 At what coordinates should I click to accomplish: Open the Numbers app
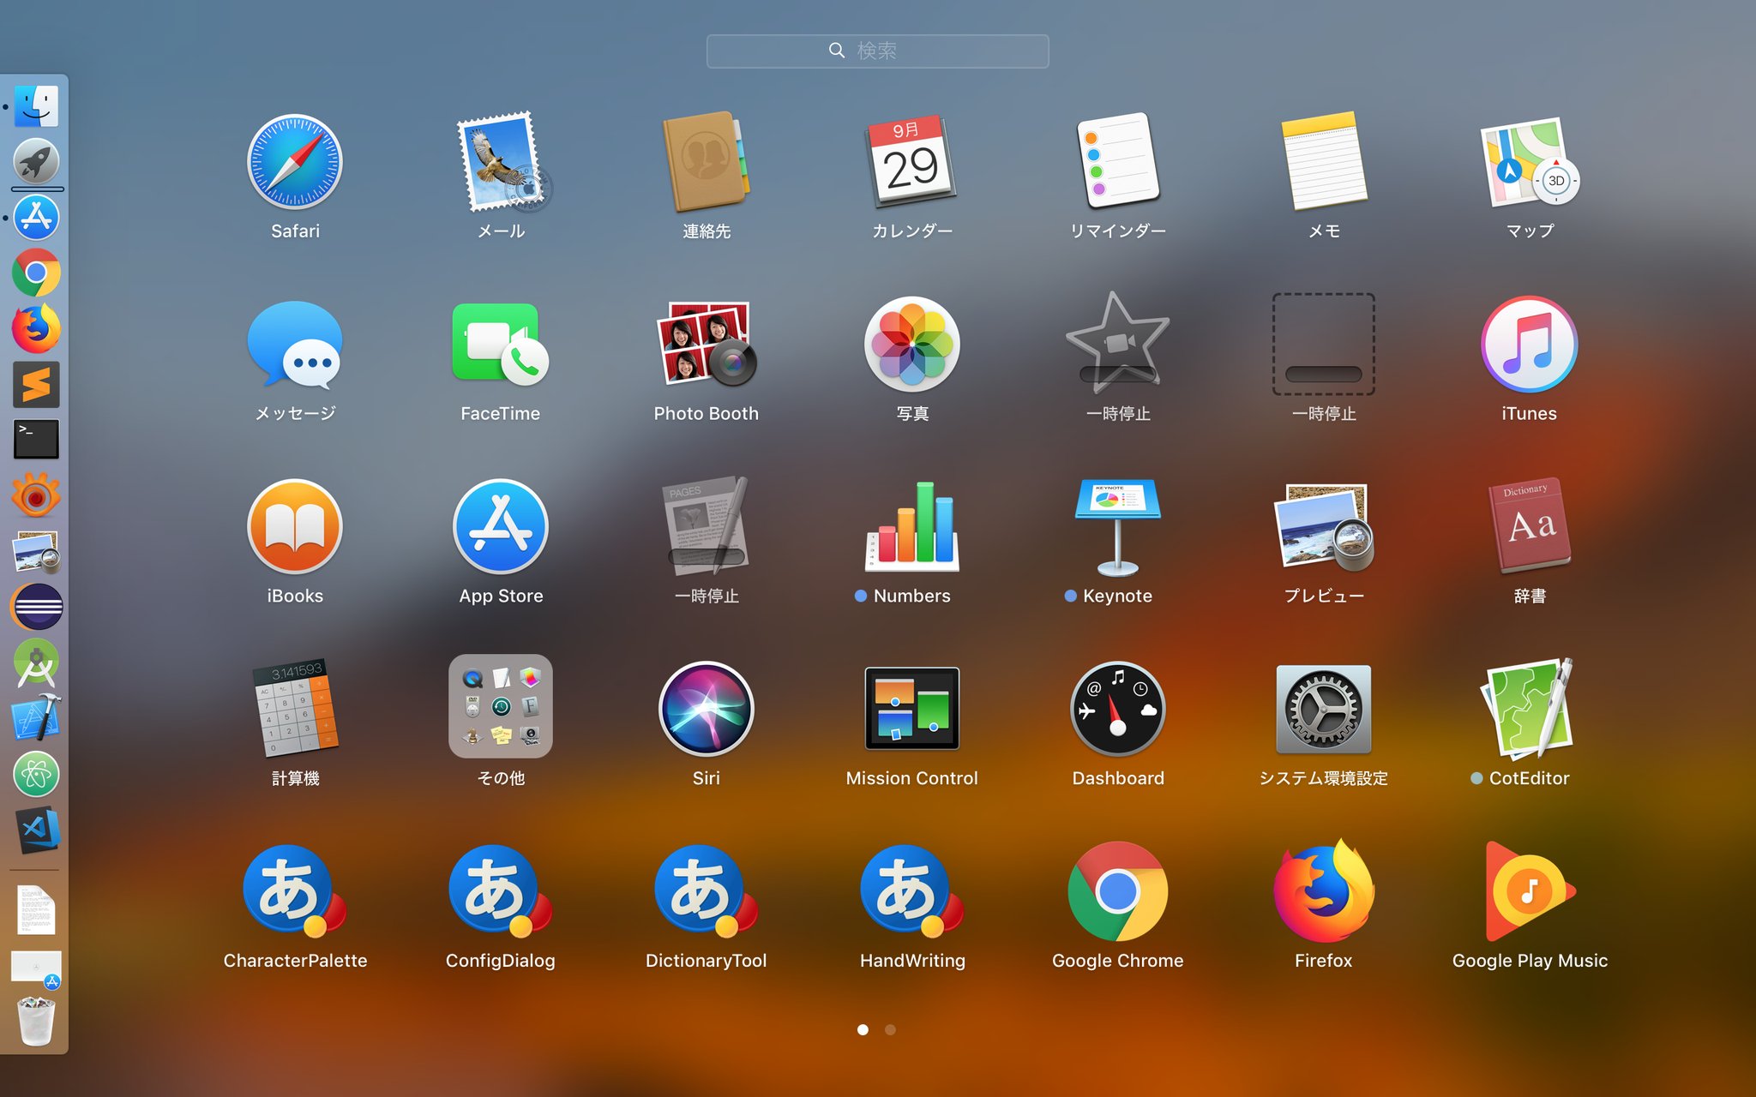(911, 527)
